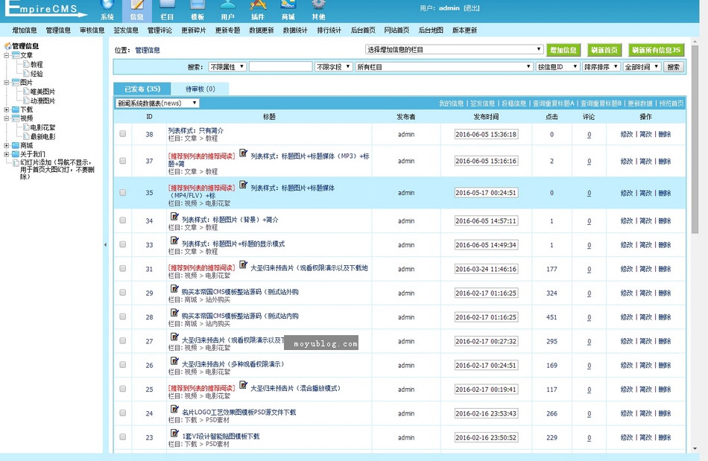
Task: Open the 选择增加信息的栏目 dropdown
Action: [x=454, y=50]
